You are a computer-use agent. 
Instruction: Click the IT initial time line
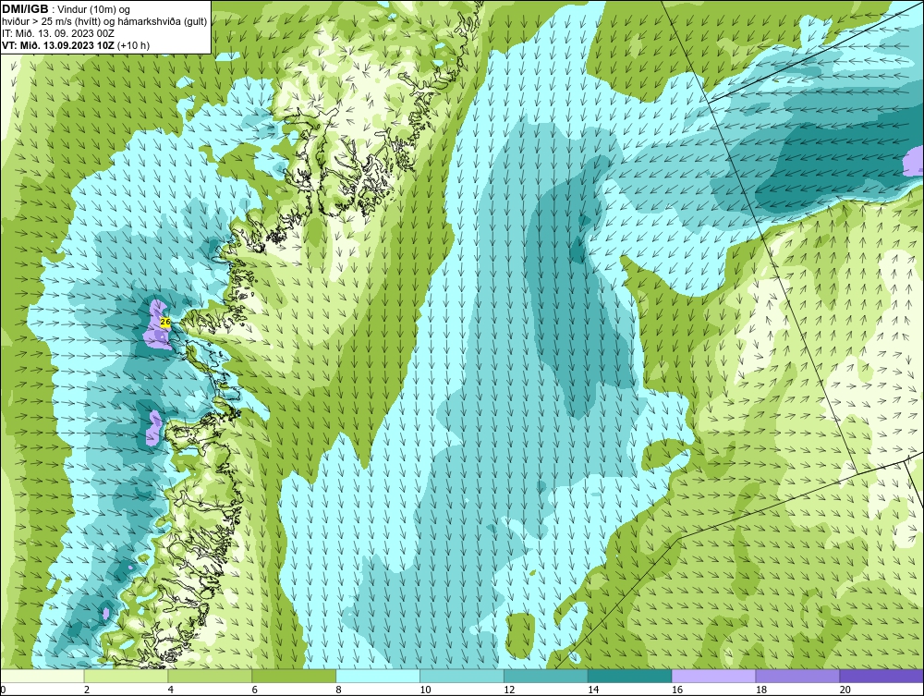57,33
